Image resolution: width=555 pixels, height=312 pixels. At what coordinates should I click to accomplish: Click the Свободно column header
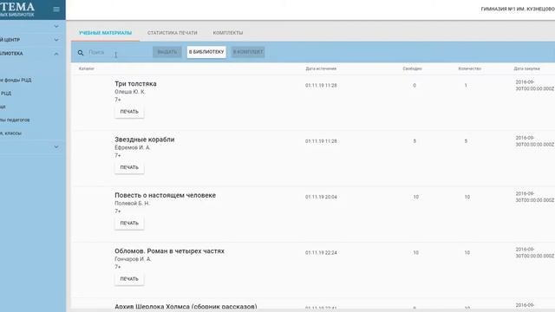(413, 68)
